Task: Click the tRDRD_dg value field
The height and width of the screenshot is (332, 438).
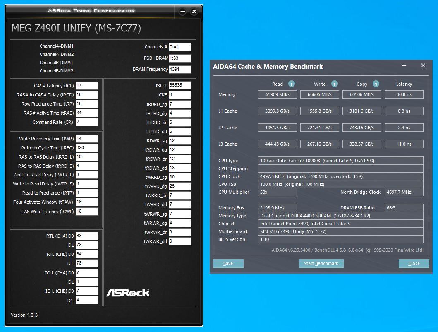Action: [180, 113]
